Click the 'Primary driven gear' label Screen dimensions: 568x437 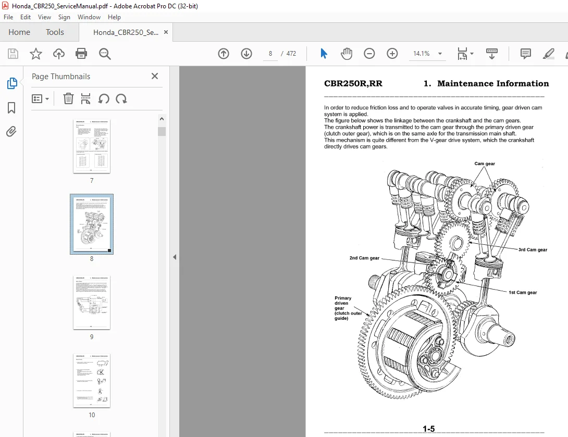348,308
